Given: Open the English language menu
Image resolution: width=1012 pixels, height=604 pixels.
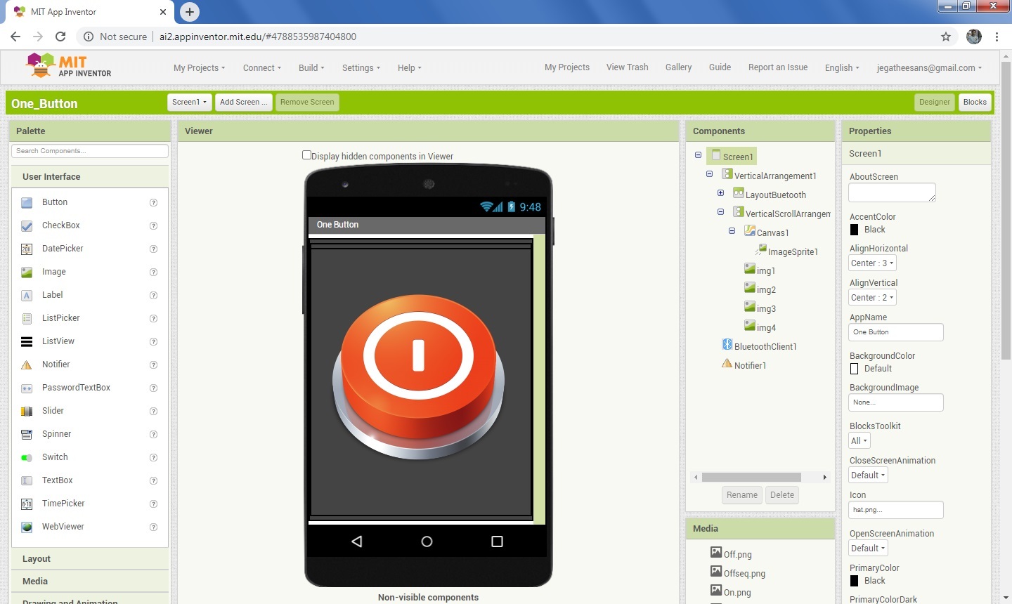Looking at the screenshot, I should point(842,68).
